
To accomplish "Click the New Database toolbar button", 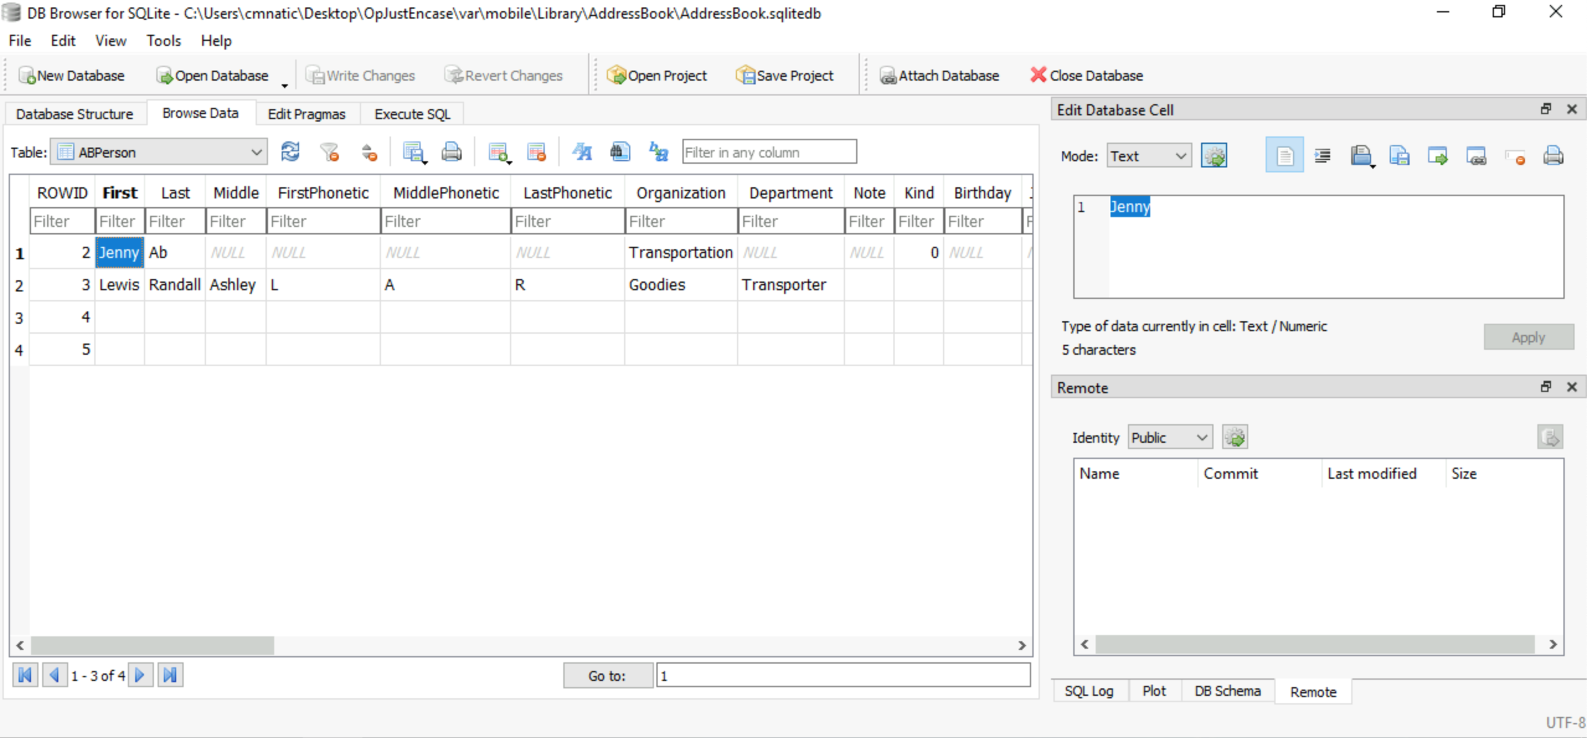I will coord(71,76).
